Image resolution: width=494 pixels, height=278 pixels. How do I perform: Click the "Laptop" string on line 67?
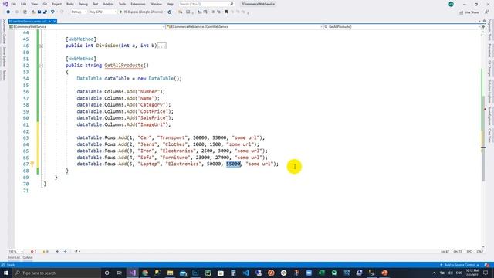[149, 164]
